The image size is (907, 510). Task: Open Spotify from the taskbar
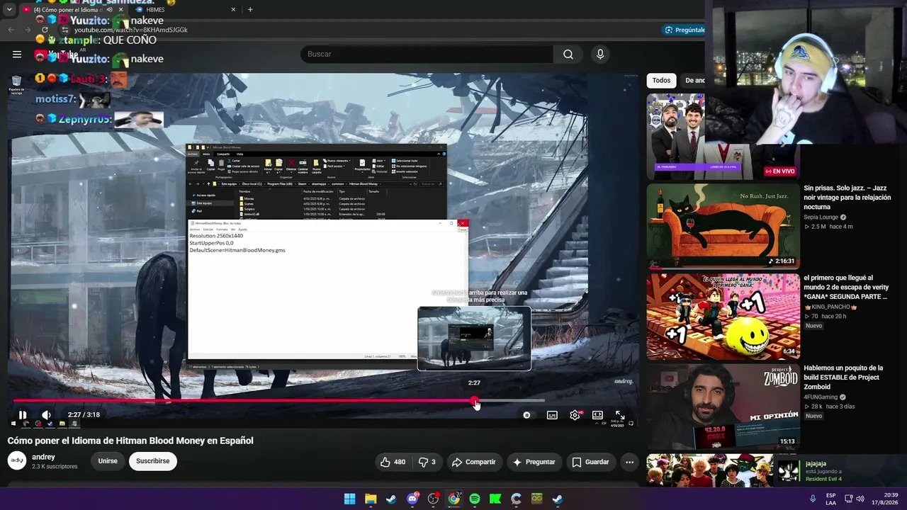tap(475, 499)
